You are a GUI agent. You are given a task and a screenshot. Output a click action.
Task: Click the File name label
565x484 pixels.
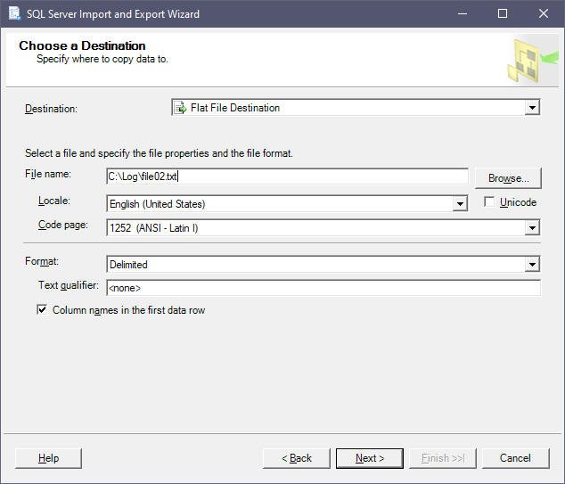(48, 174)
